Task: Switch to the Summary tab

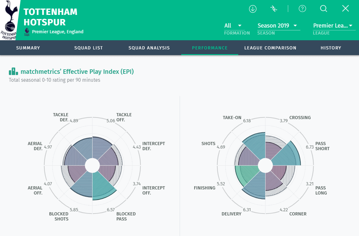Action: [28, 48]
